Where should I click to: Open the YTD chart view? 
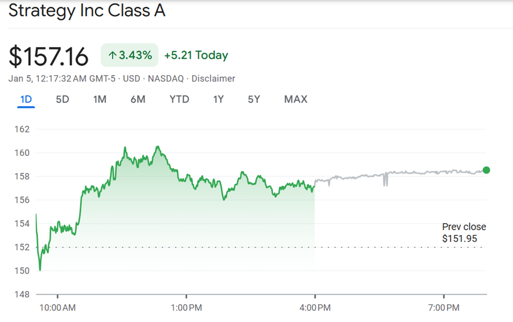coord(179,99)
